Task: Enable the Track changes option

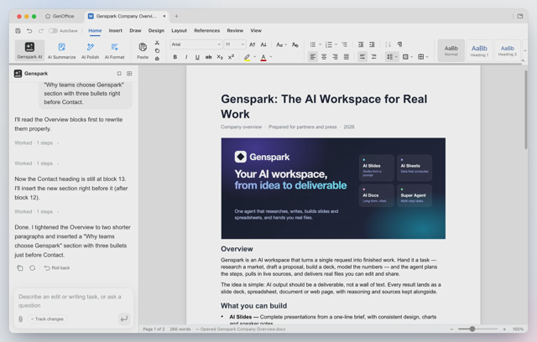Action: 47,319
